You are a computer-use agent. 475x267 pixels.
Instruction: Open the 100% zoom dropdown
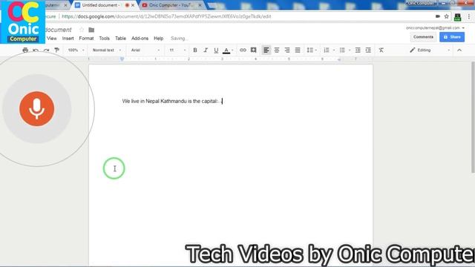point(76,50)
